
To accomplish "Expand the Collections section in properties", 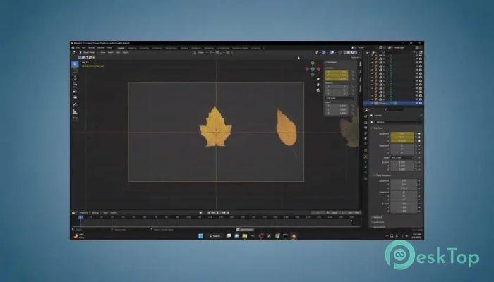I will 378,222.
